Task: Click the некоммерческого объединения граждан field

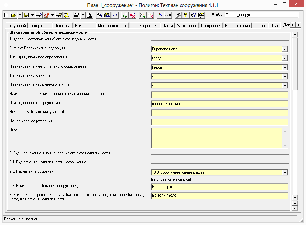Action: [x=219, y=95]
